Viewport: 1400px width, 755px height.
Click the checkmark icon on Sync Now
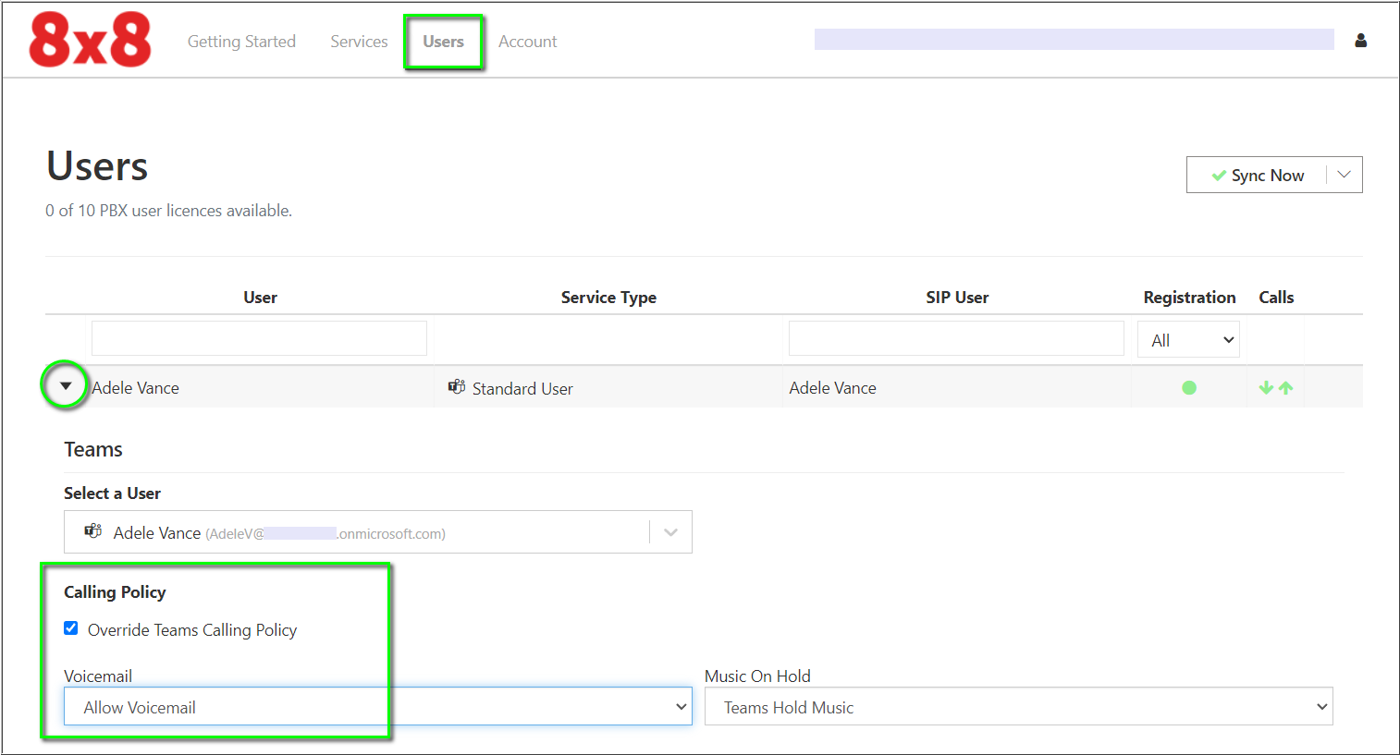pyautogui.click(x=1219, y=176)
